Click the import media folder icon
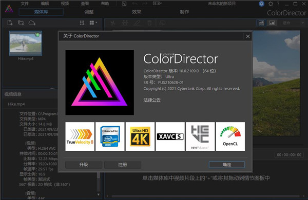The image size is (308, 200). click(21, 23)
